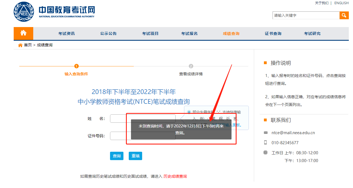Click the 输入查询条件 step label

coord(76,74)
